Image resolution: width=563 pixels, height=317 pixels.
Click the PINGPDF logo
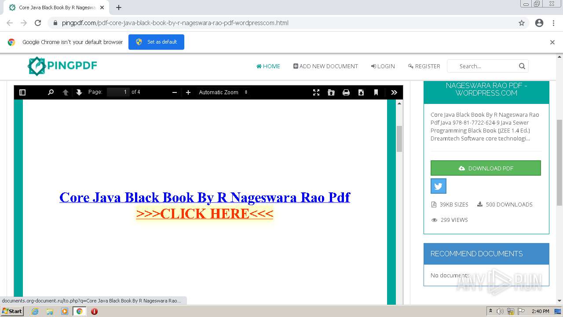[62, 66]
